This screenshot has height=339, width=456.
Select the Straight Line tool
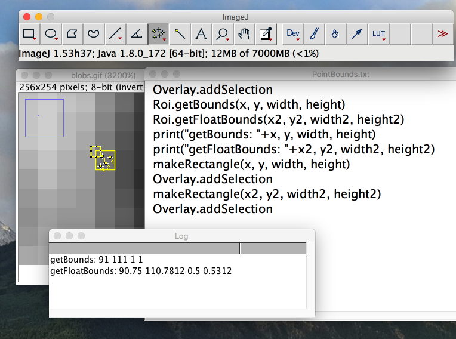click(x=115, y=34)
